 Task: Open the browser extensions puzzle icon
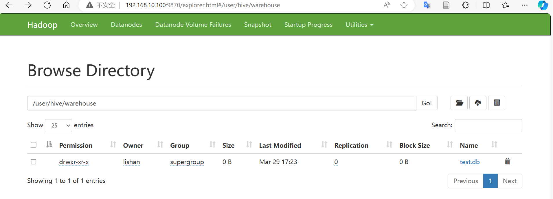tap(465, 5)
